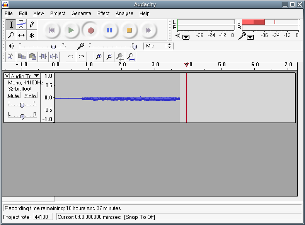Select the Multi-Tool asterisk icon
The height and width of the screenshot is (225, 305).
click(x=32, y=35)
